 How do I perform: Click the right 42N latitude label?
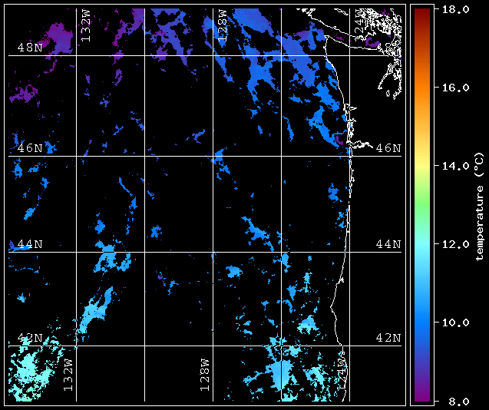point(388,338)
